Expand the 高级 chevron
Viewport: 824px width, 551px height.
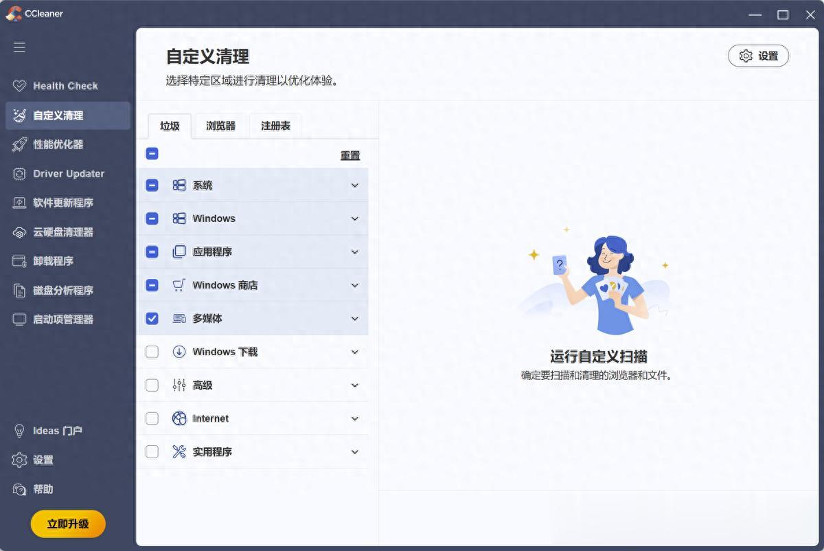[355, 385]
